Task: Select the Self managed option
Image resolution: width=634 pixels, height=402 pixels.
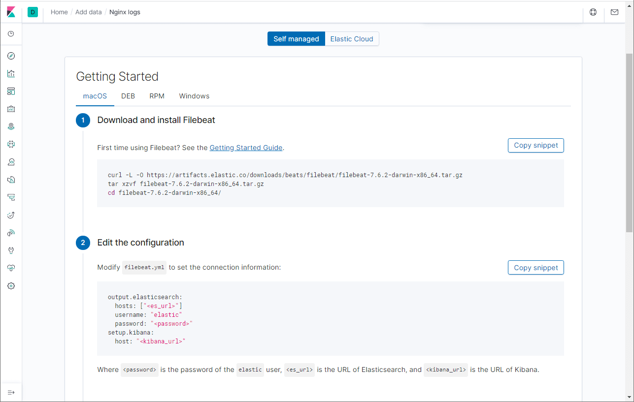Action: (296, 39)
